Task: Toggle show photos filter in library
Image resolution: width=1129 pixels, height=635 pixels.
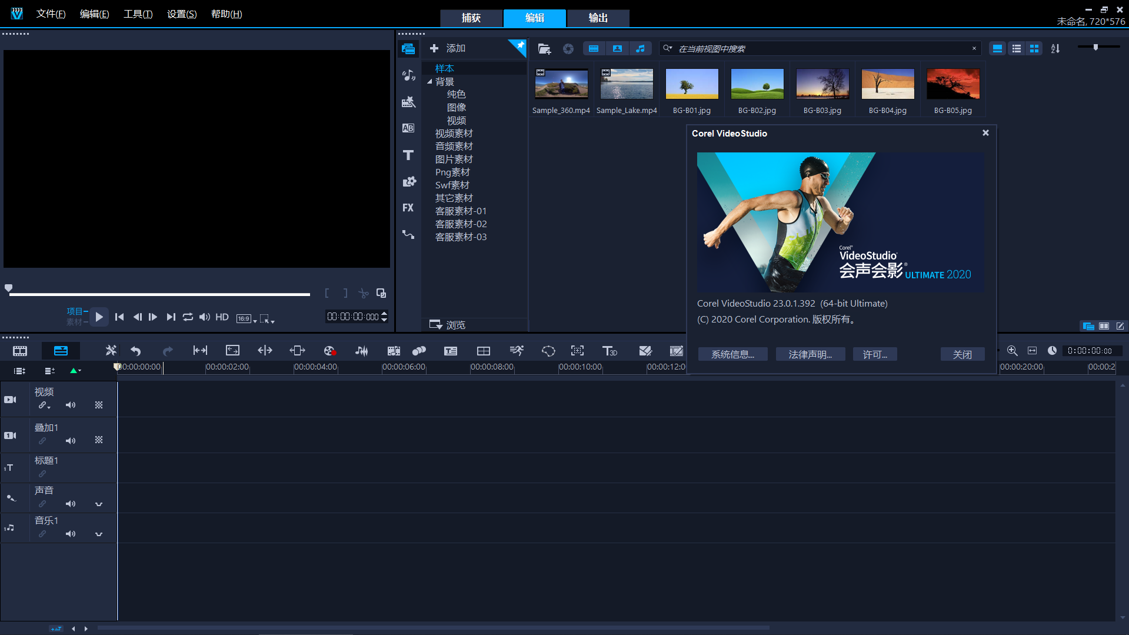Action: 617,49
